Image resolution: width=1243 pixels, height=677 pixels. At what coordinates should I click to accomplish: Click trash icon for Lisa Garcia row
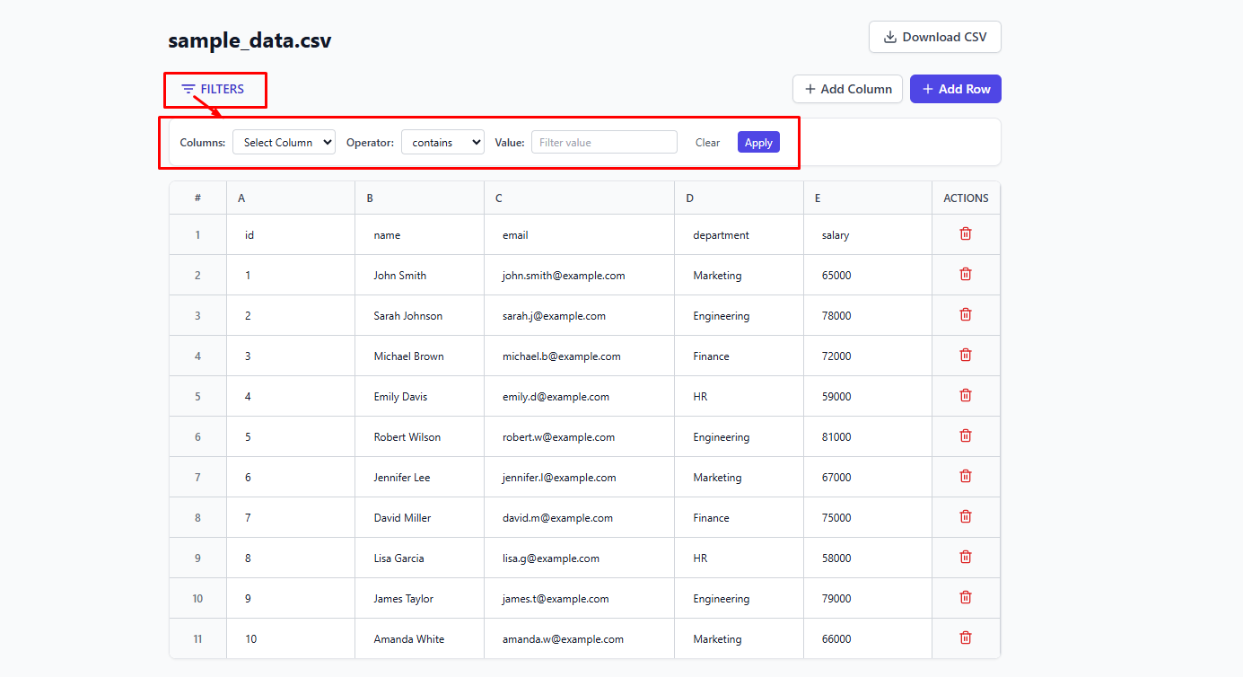[x=966, y=558]
